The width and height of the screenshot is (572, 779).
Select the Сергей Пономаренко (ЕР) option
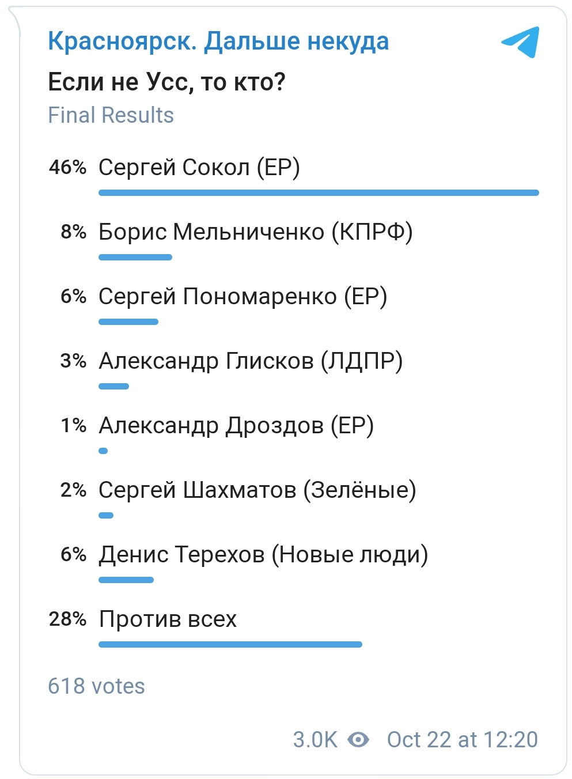[x=243, y=297]
